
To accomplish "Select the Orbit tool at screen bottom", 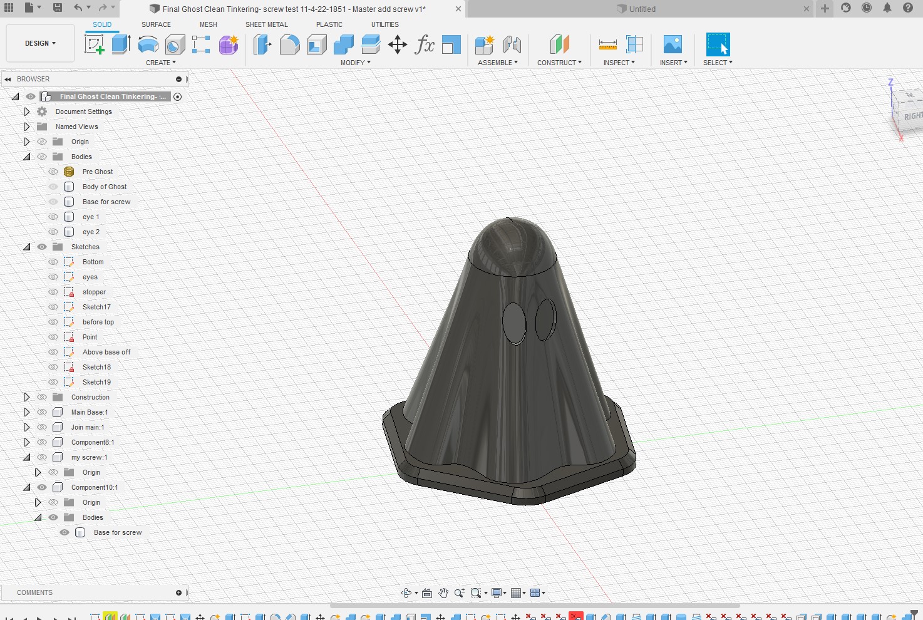I will [407, 592].
